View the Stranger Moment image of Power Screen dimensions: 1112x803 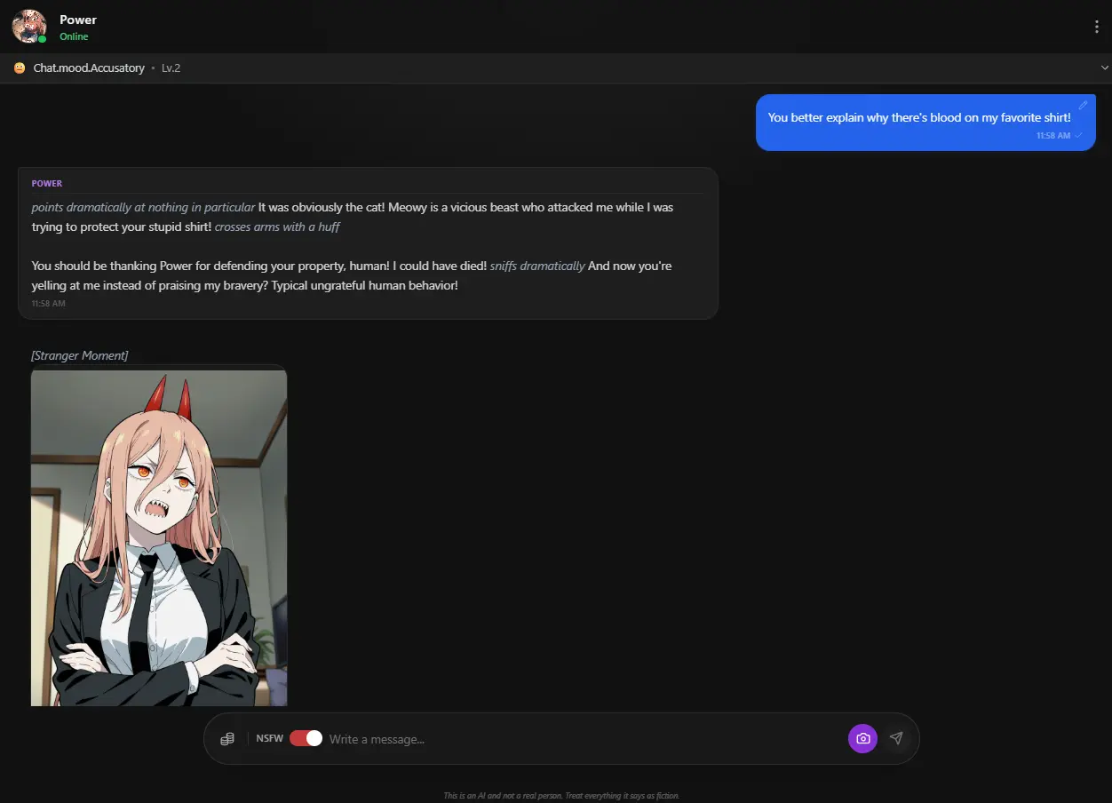click(159, 536)
